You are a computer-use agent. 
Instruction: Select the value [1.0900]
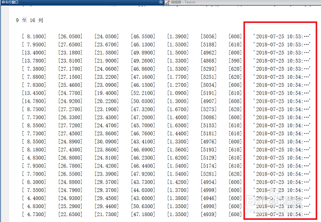(178, 93)
